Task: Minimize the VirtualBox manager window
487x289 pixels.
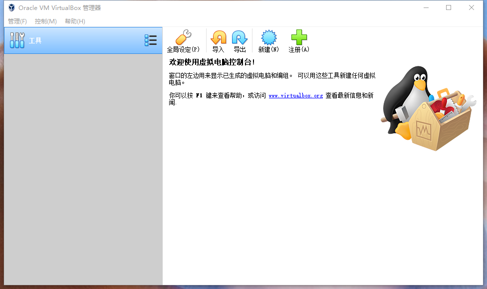Action: 426,7
